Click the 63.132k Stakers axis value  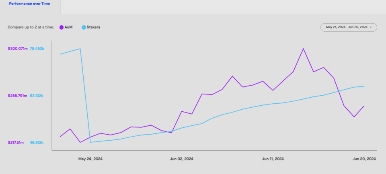click(x=37, y=96)
